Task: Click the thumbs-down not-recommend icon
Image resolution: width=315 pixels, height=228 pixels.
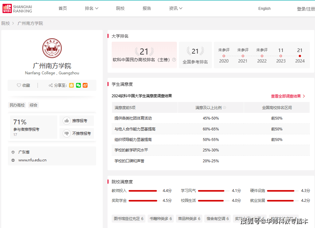Action: tap(66, 134)
